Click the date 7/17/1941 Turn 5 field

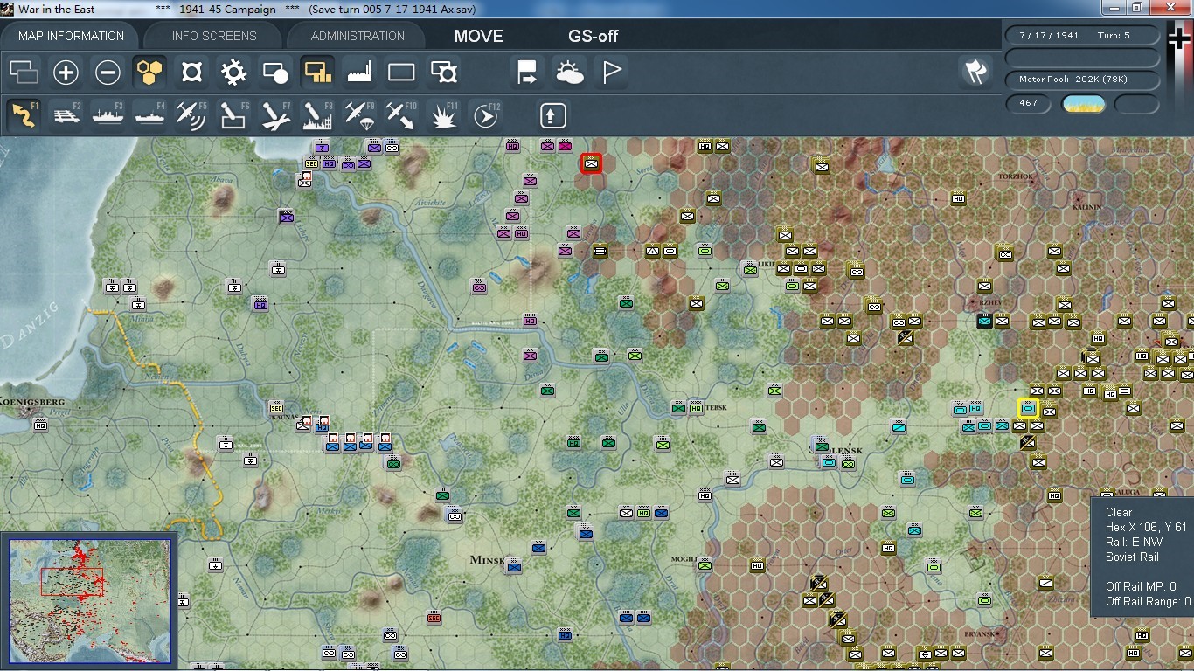(x=1082, y=36)
